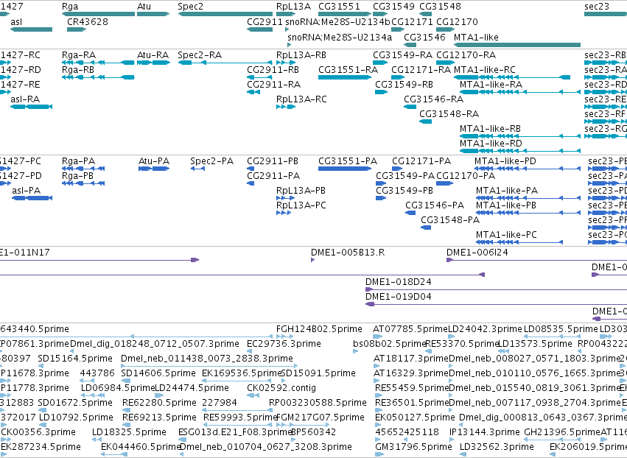627x458 pixels.
Task: Click protein MTA1-like-PC
Action: 519,242
